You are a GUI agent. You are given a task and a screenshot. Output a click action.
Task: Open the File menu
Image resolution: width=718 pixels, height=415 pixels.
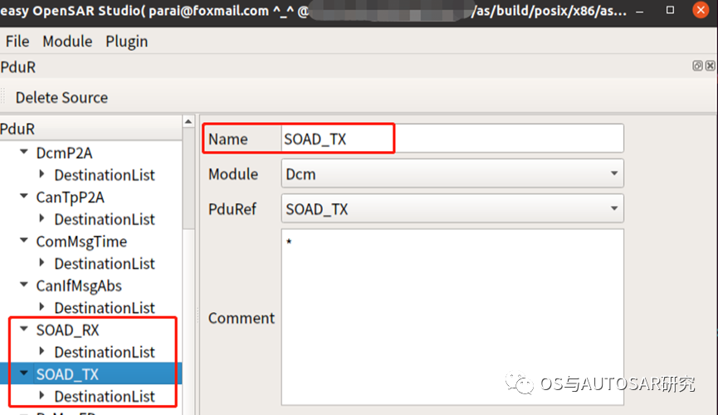pos(17,41)
